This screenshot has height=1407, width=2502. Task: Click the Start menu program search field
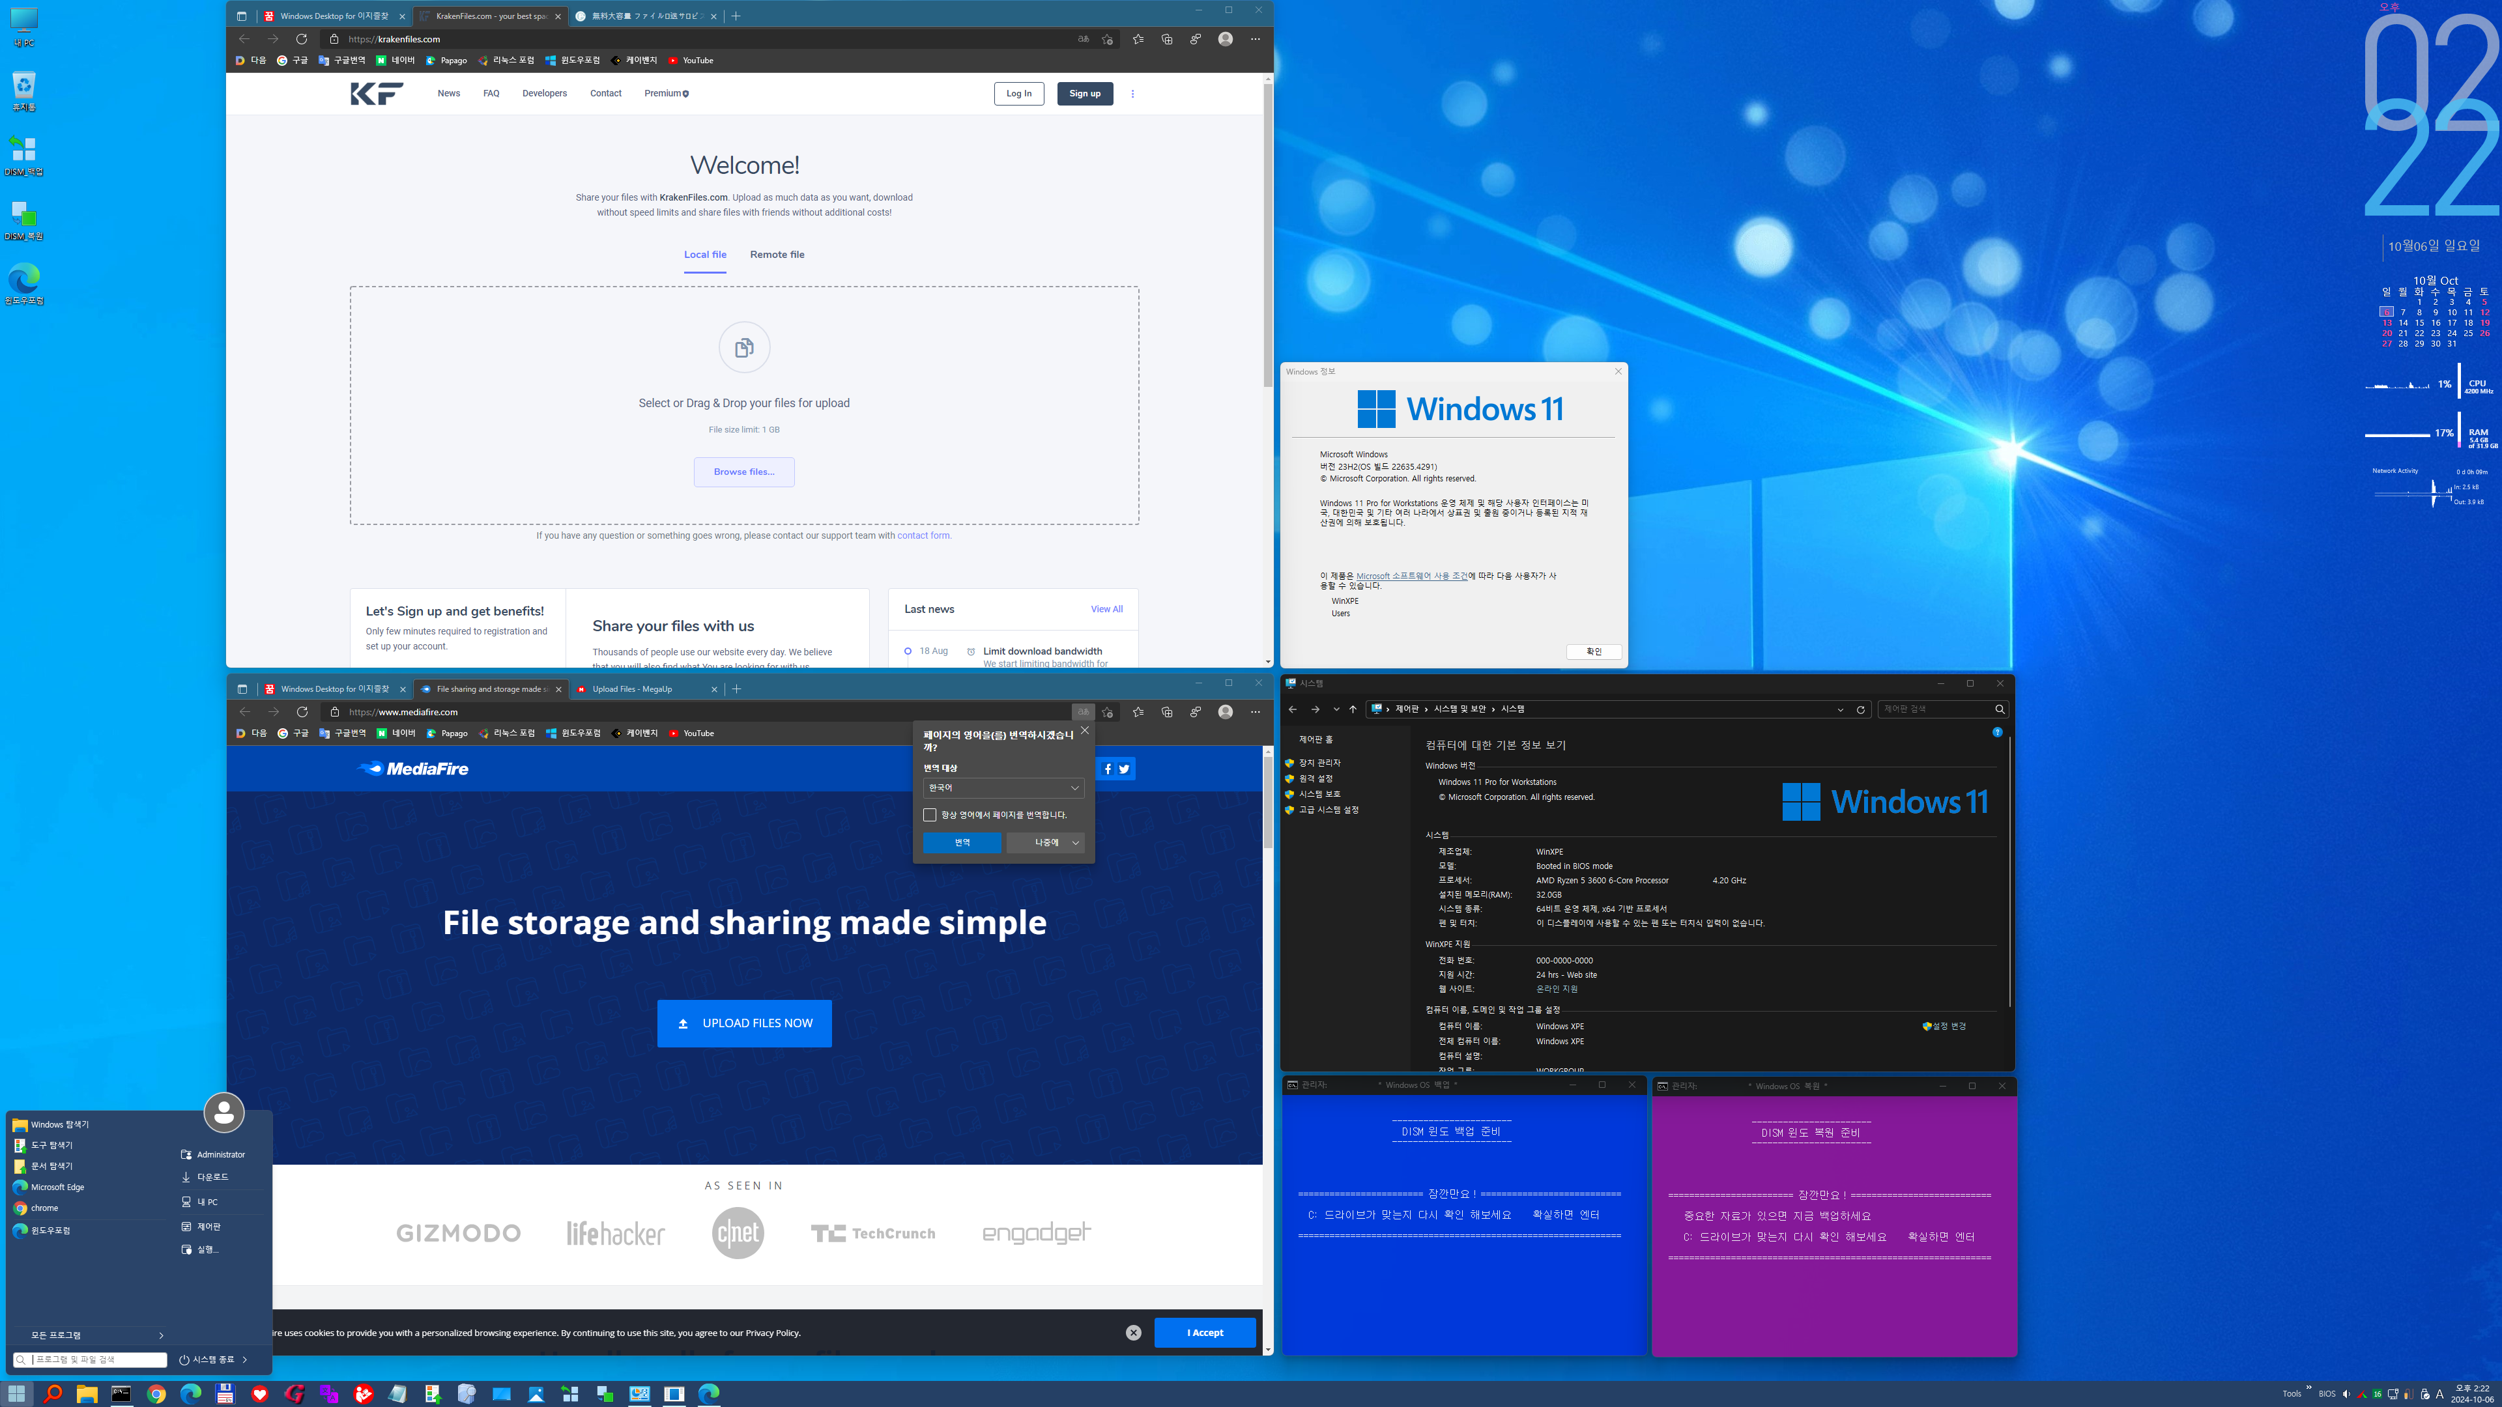pos(91,1359)
